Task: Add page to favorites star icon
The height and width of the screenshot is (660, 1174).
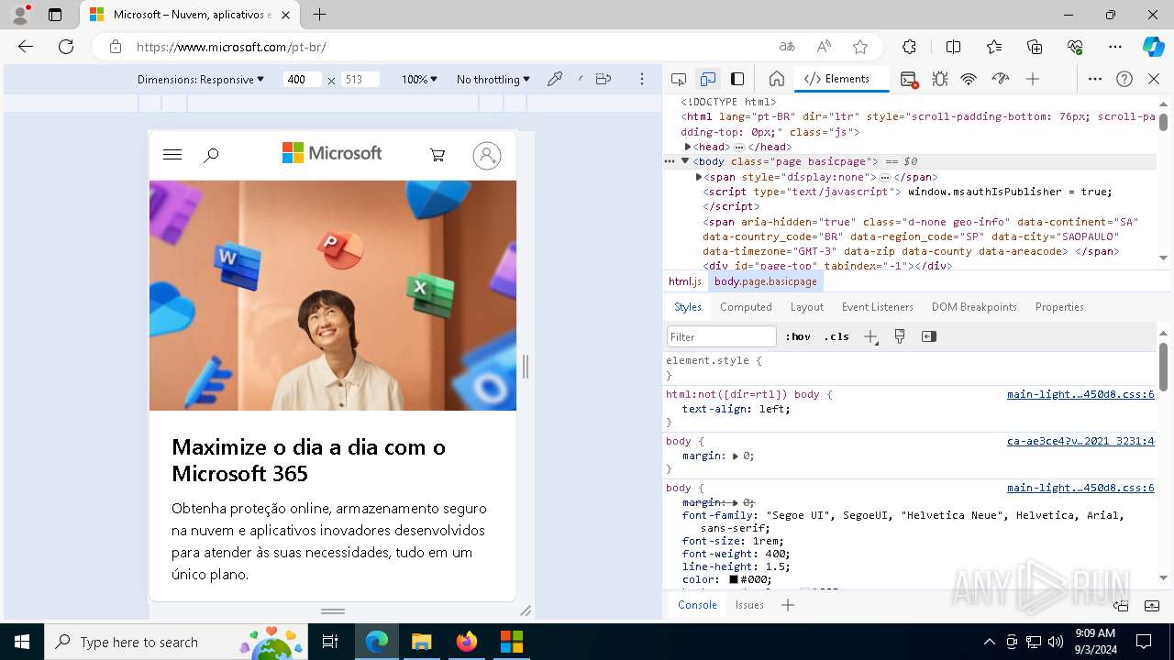Action: click(859, 47)
